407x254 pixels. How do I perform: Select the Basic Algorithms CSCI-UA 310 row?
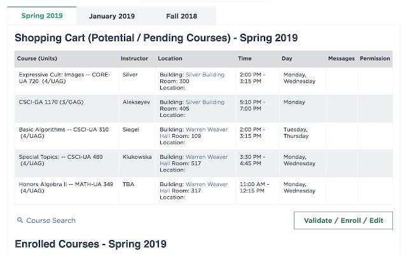[203, 136]
